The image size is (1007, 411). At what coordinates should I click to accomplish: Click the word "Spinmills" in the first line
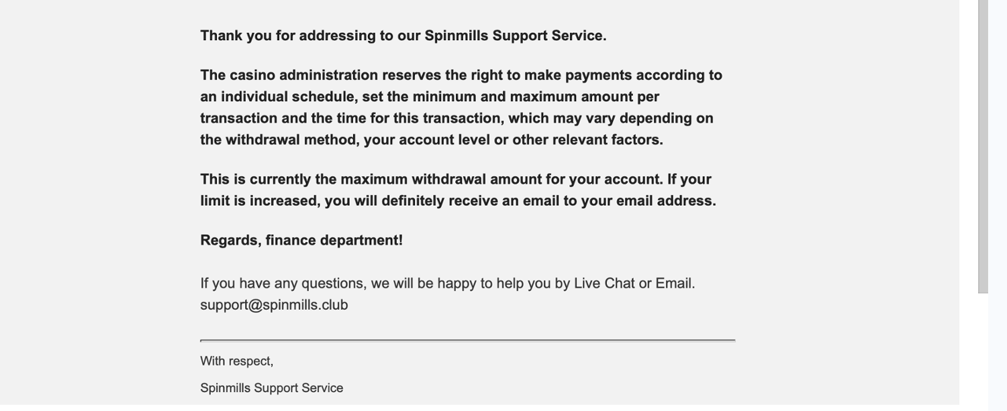(456, 36)
